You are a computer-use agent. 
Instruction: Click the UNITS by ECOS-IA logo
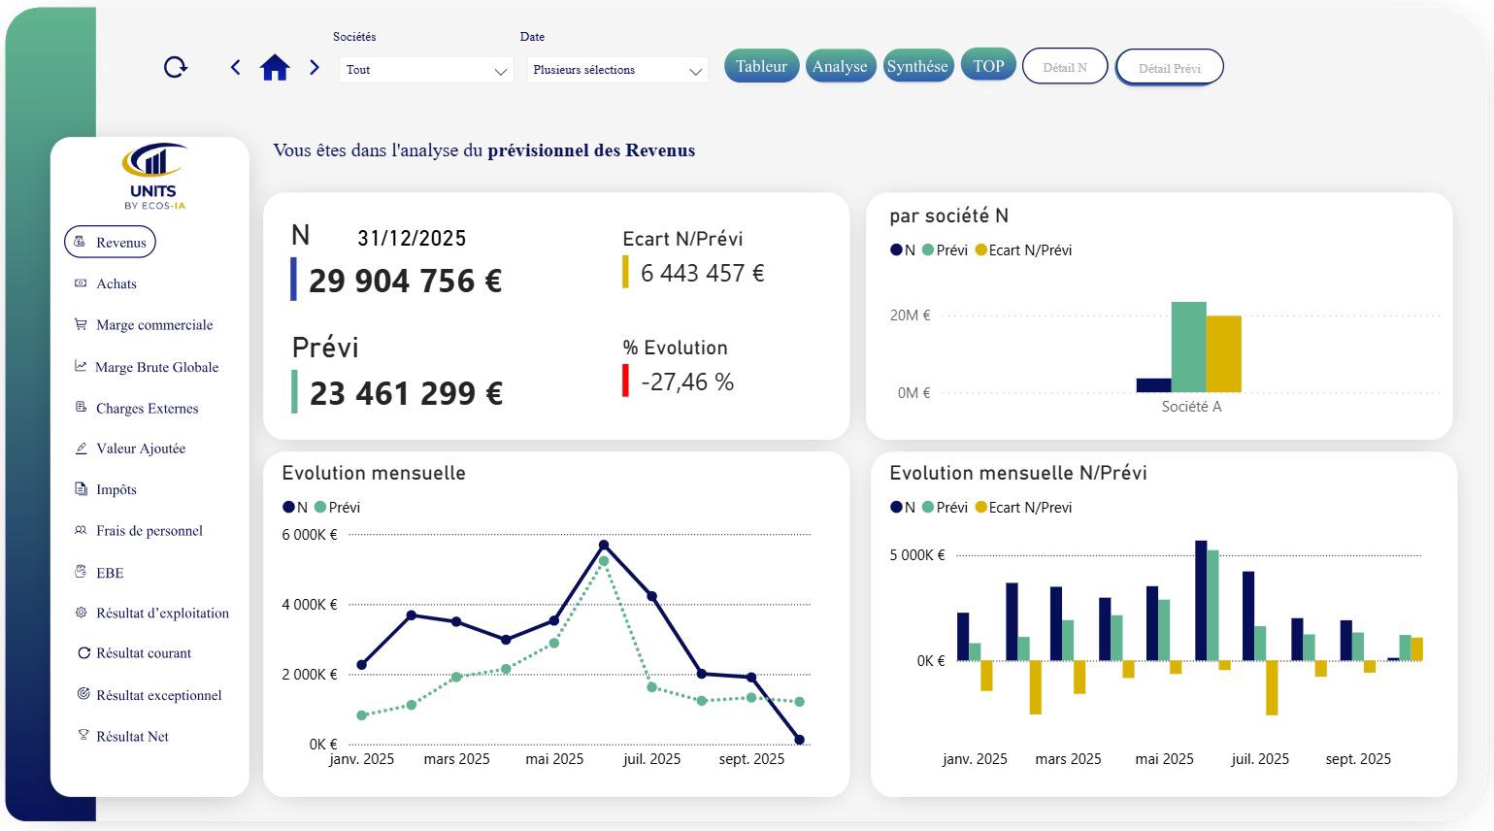[154, 176]
